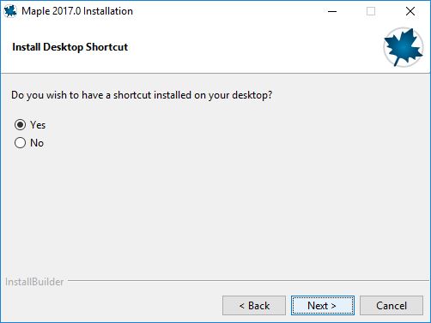
Task: Go to previous step with Back button
Action: [254, 306]
